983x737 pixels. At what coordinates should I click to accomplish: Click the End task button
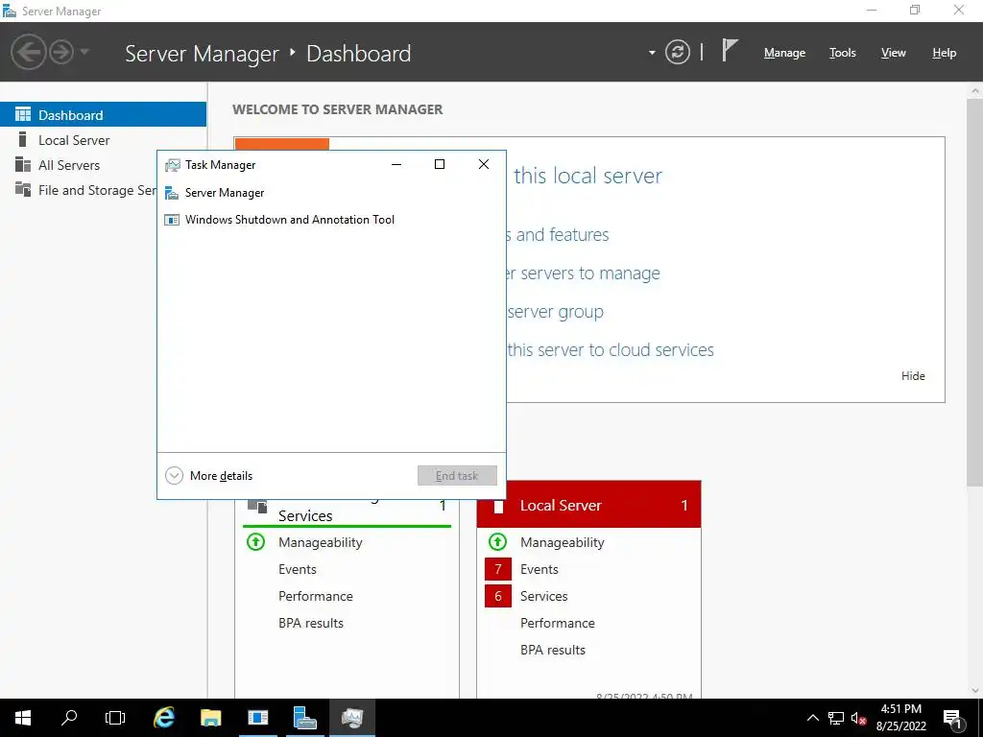457,476
